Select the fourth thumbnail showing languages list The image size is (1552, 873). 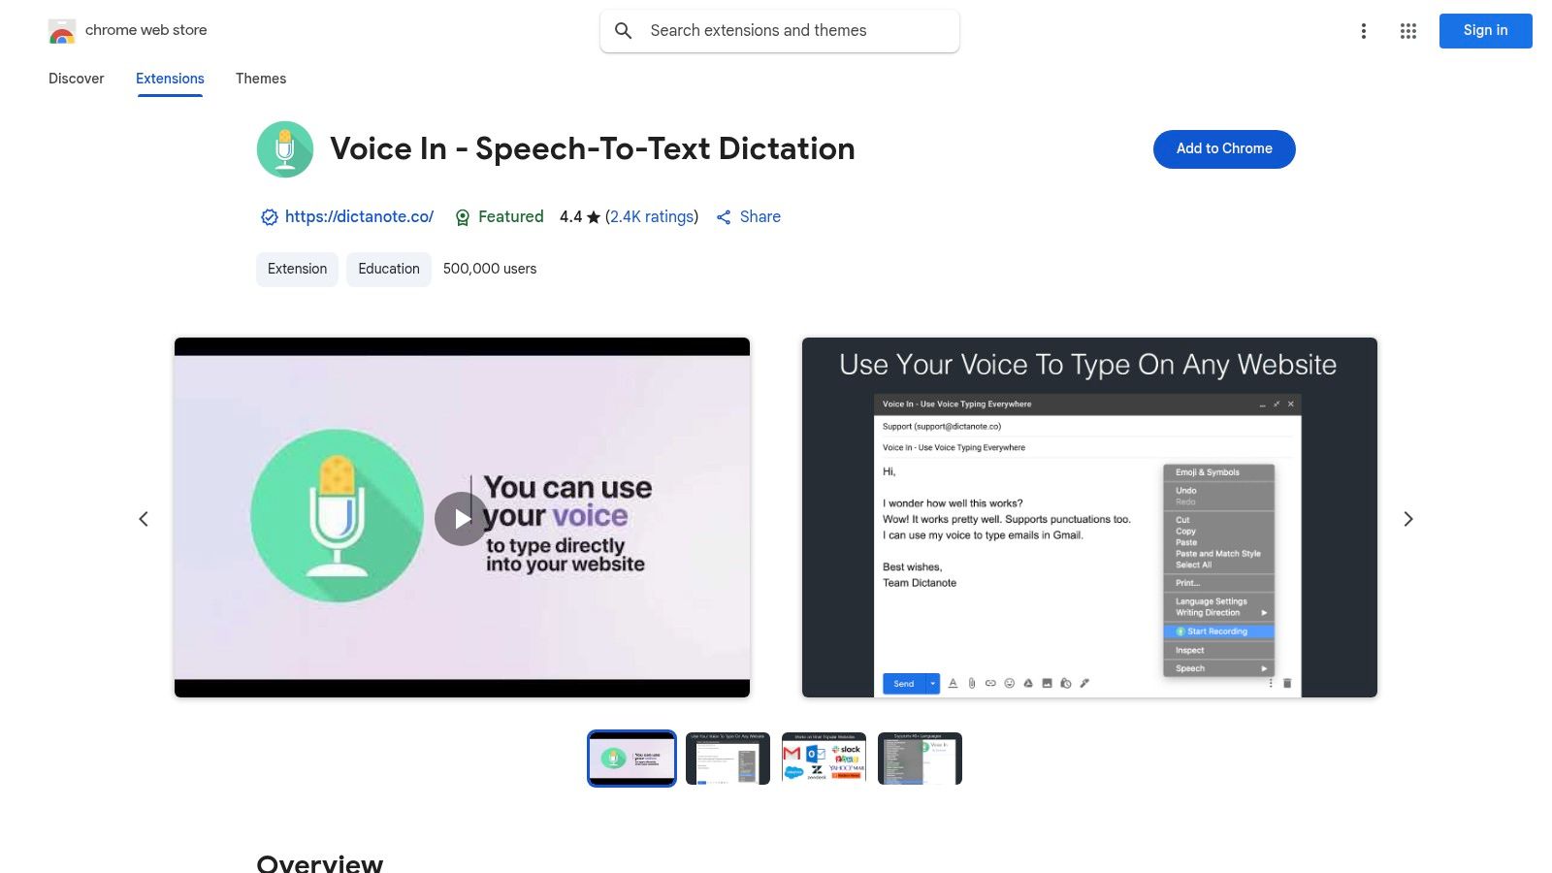920,759
